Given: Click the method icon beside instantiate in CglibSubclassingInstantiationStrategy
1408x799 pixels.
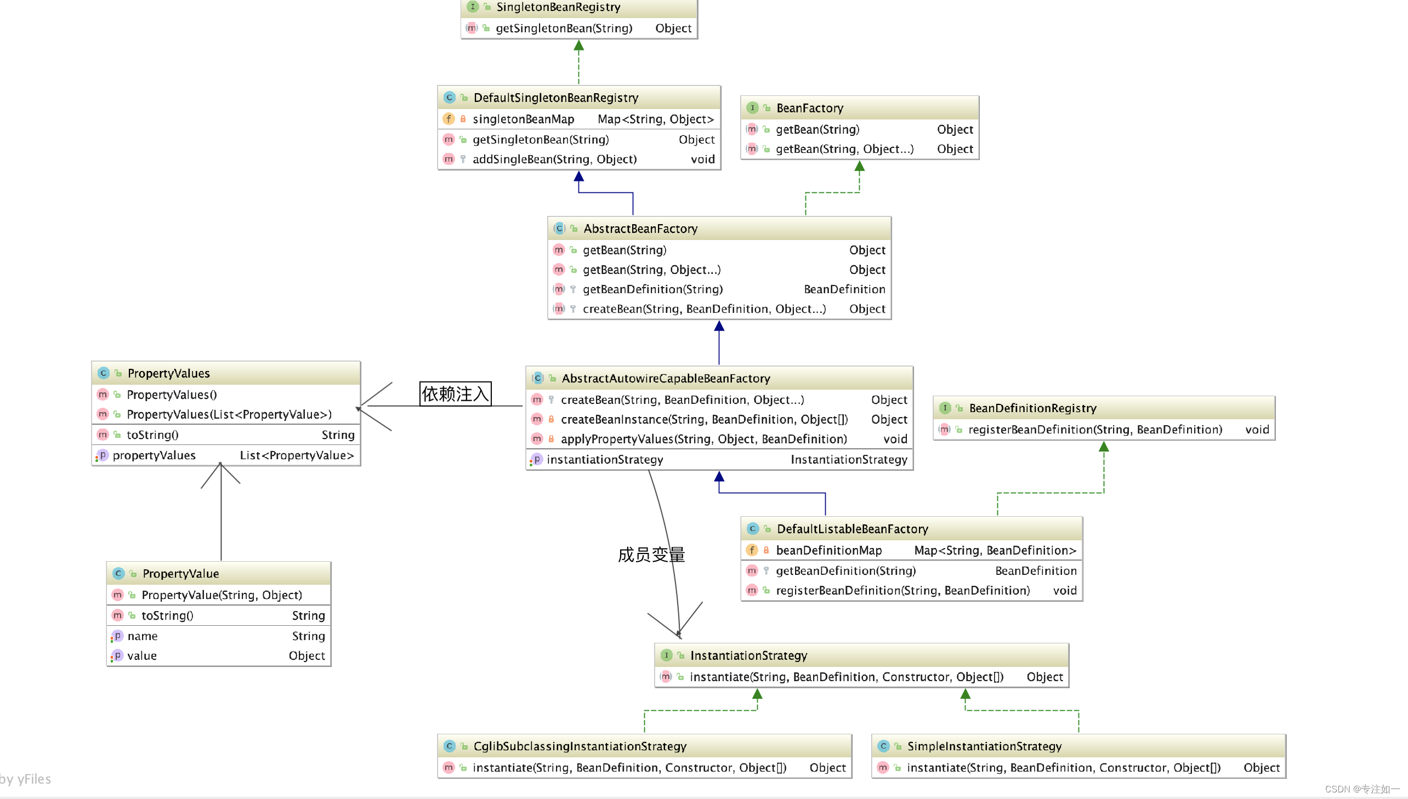Looking at the screenshot, I should [x=448, y=768].
